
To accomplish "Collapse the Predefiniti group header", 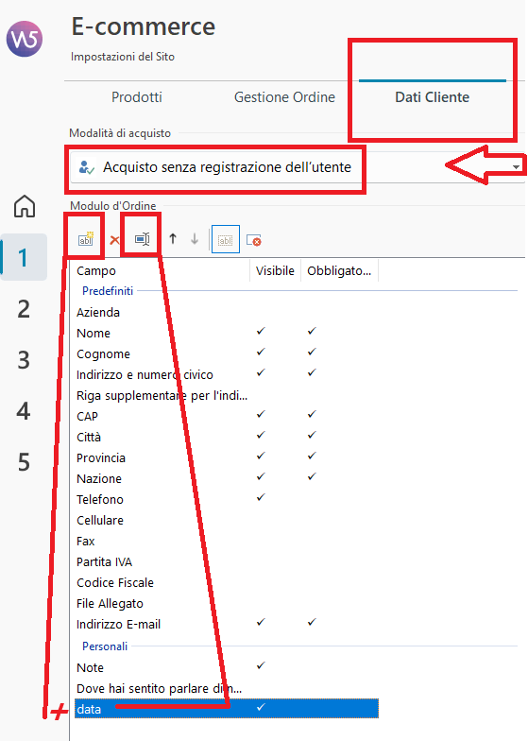I will 108,291.
